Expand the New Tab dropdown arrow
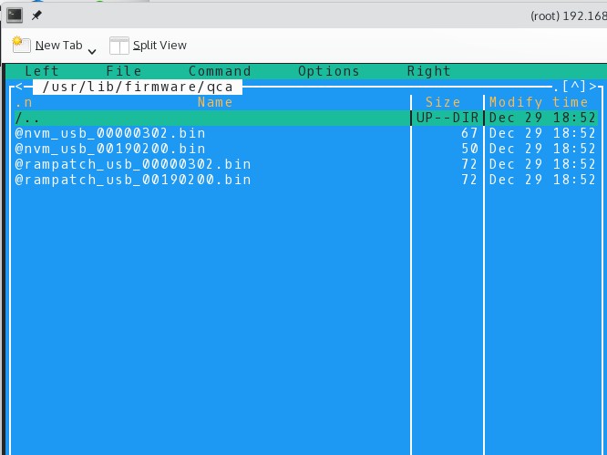 [92, 49]
